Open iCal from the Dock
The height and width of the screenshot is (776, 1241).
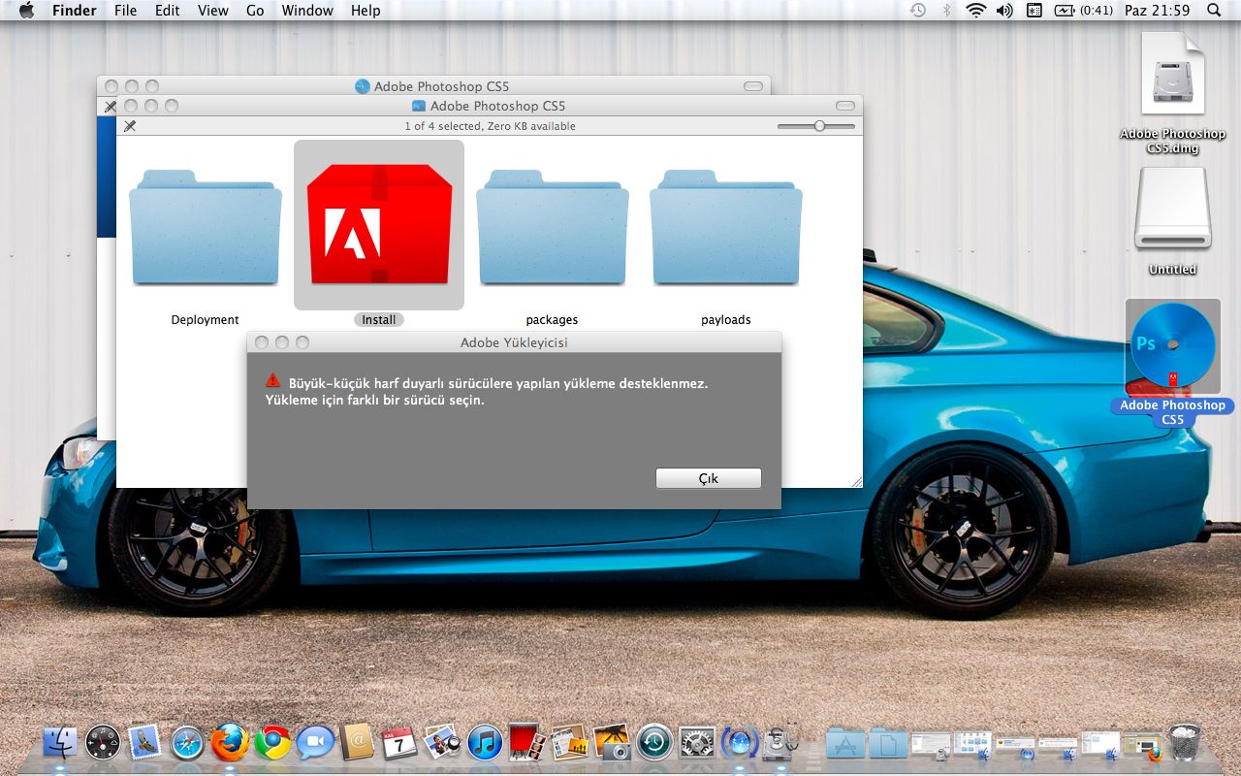[399, 743]
